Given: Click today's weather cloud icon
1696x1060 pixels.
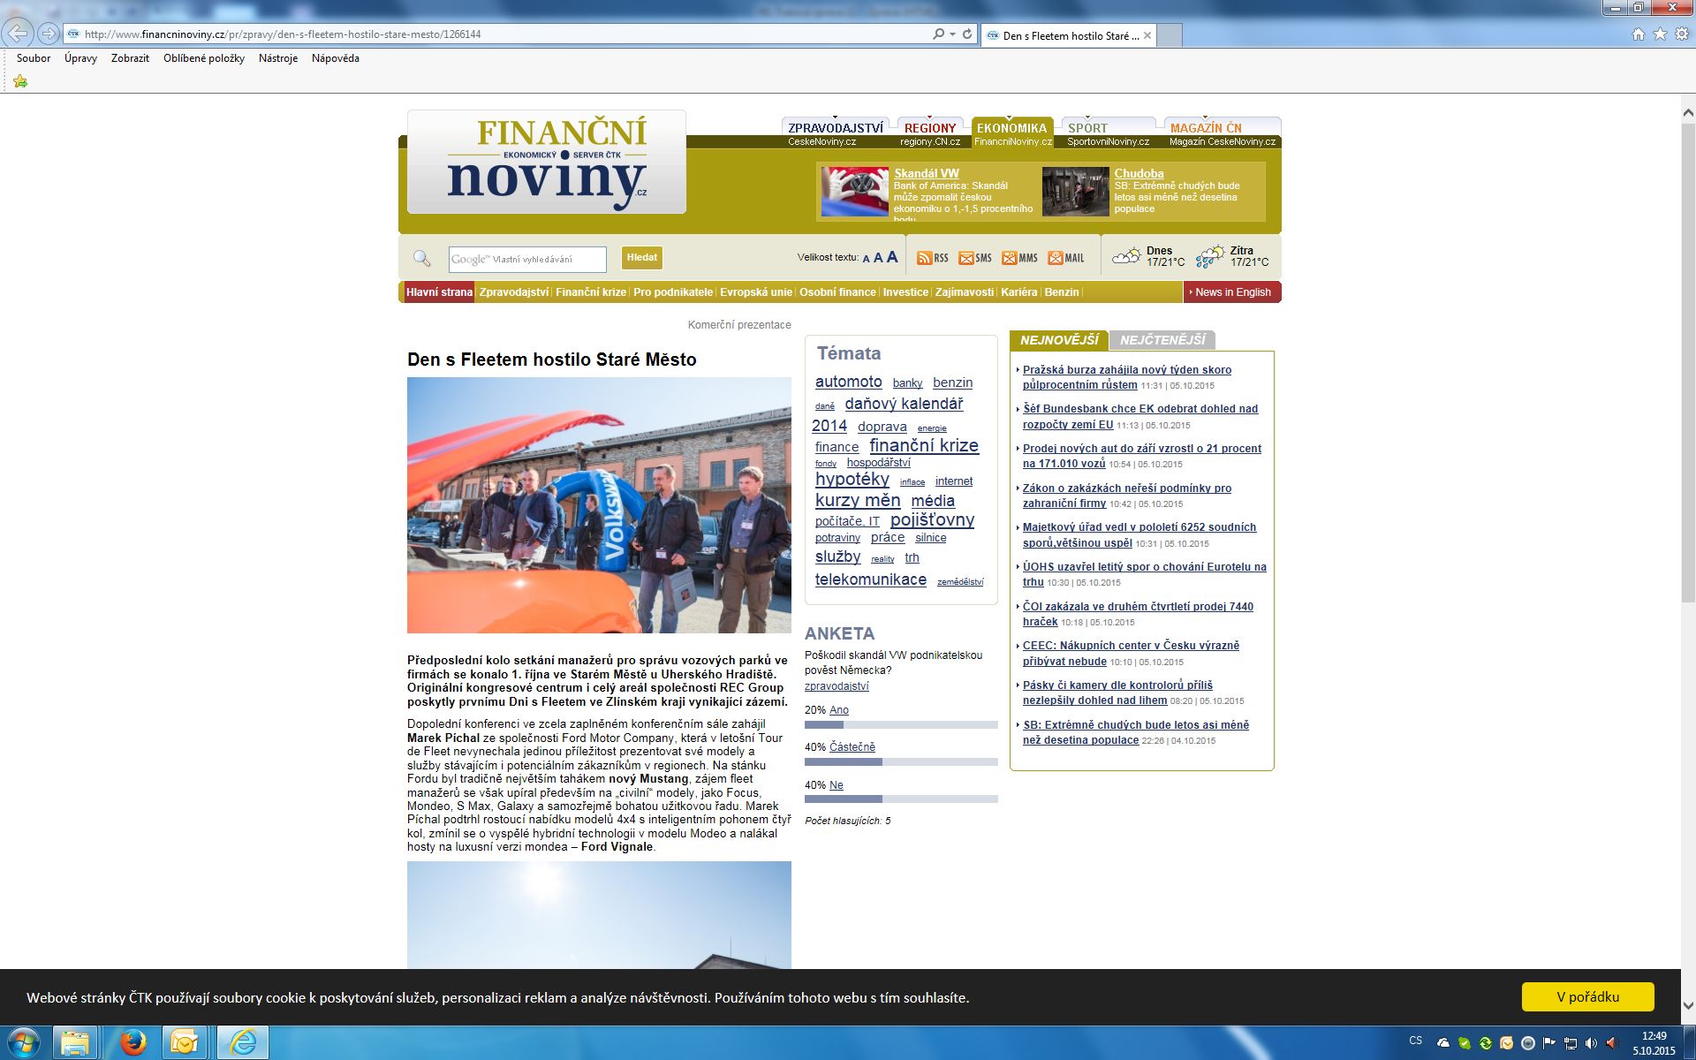Looking at the screenshot, I should tap(1126, 256).
